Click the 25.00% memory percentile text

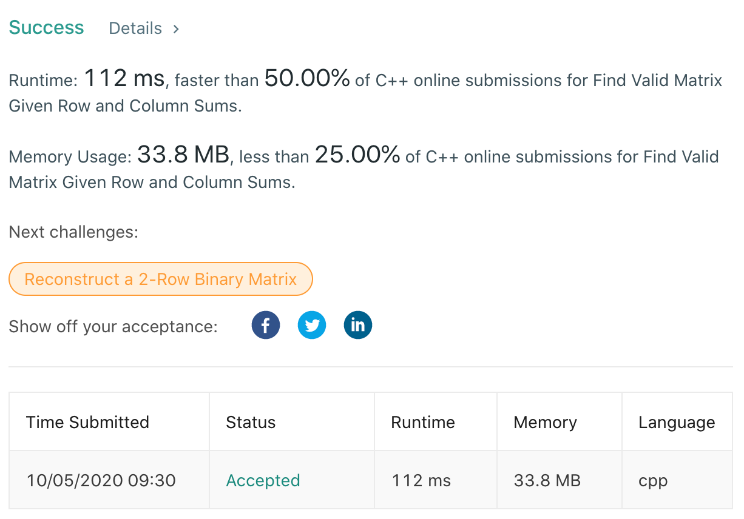coord(357,155)
